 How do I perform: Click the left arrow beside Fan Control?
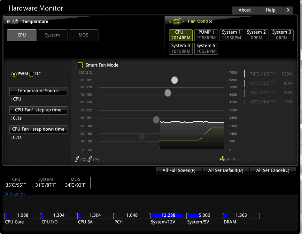point(170,21)
